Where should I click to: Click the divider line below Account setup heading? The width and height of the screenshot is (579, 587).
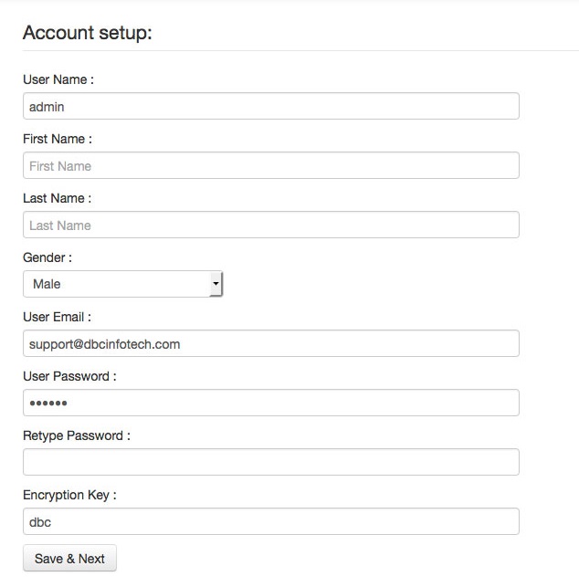coord(300,50)
